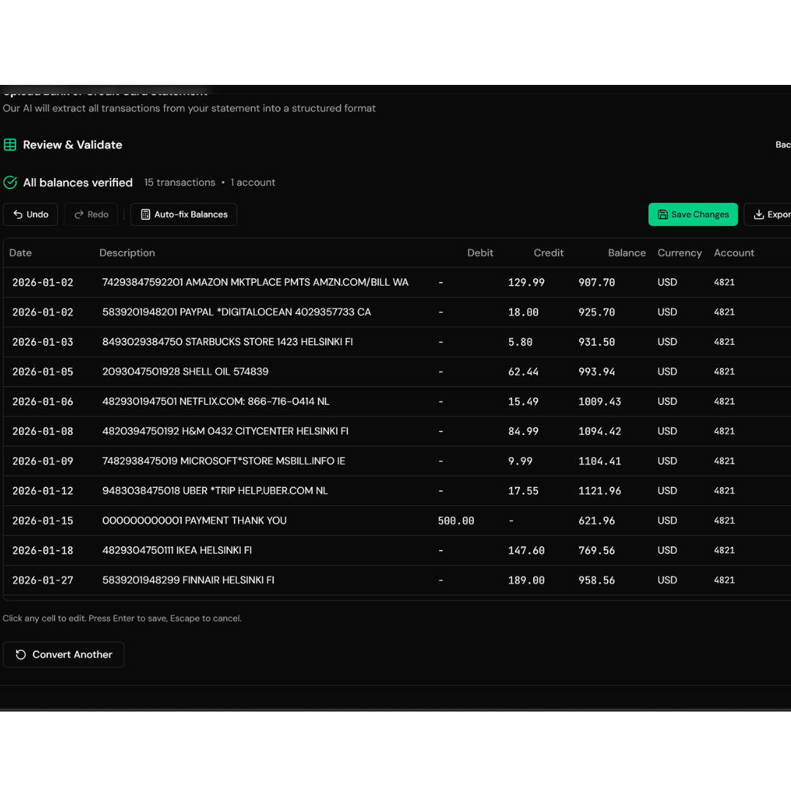Click the calculator icon on Auto-fix Balances
791x791 pixels.
coord(146,214)
